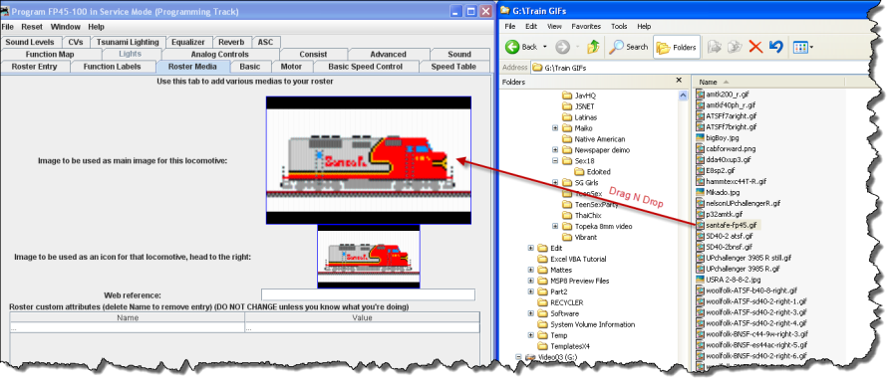Viewport: 896px width, 386px height.
Task: Click the Back arrow in Explorer toolbar
Action: [512, 47]
